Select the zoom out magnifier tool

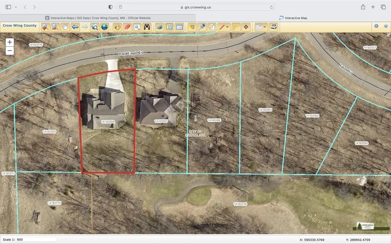pos(55,27)
